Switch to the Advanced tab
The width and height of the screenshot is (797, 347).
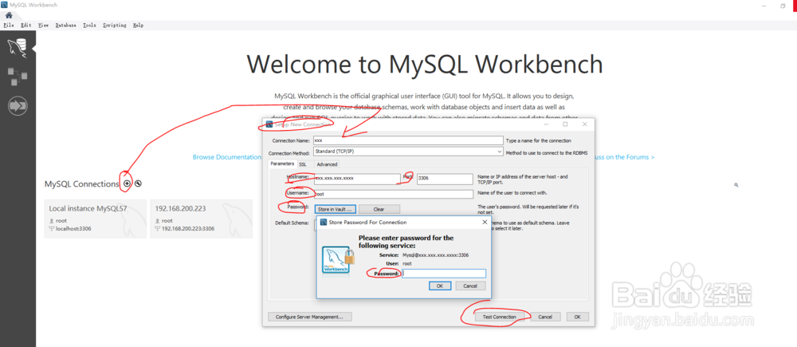pyautogui.click(x=327, y=164)
